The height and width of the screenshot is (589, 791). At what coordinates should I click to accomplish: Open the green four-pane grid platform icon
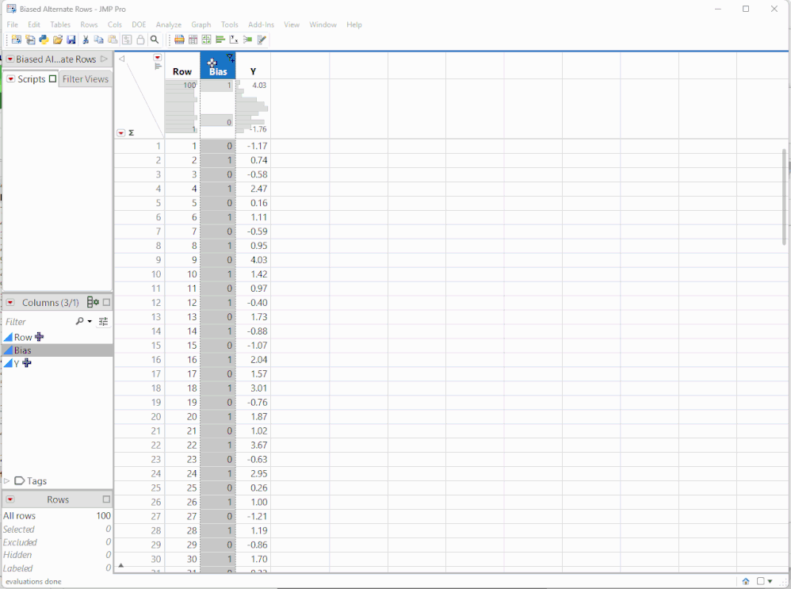(206, 40)
